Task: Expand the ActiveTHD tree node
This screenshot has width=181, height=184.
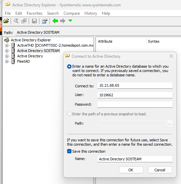Action: coord(7,45)
